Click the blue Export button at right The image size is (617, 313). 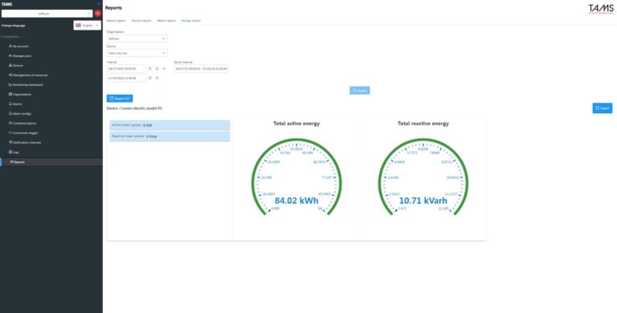pyautogui.click(x=603, y=108)
